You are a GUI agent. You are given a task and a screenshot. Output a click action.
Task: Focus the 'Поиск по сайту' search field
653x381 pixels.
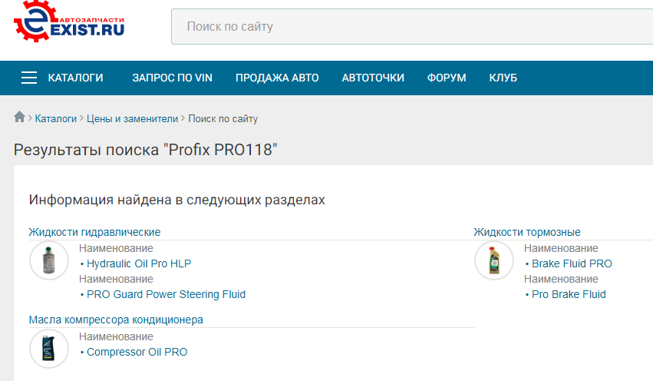click(x=412, y=26)
